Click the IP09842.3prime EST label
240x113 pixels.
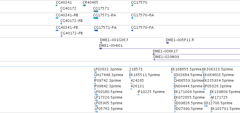(107, 86)
